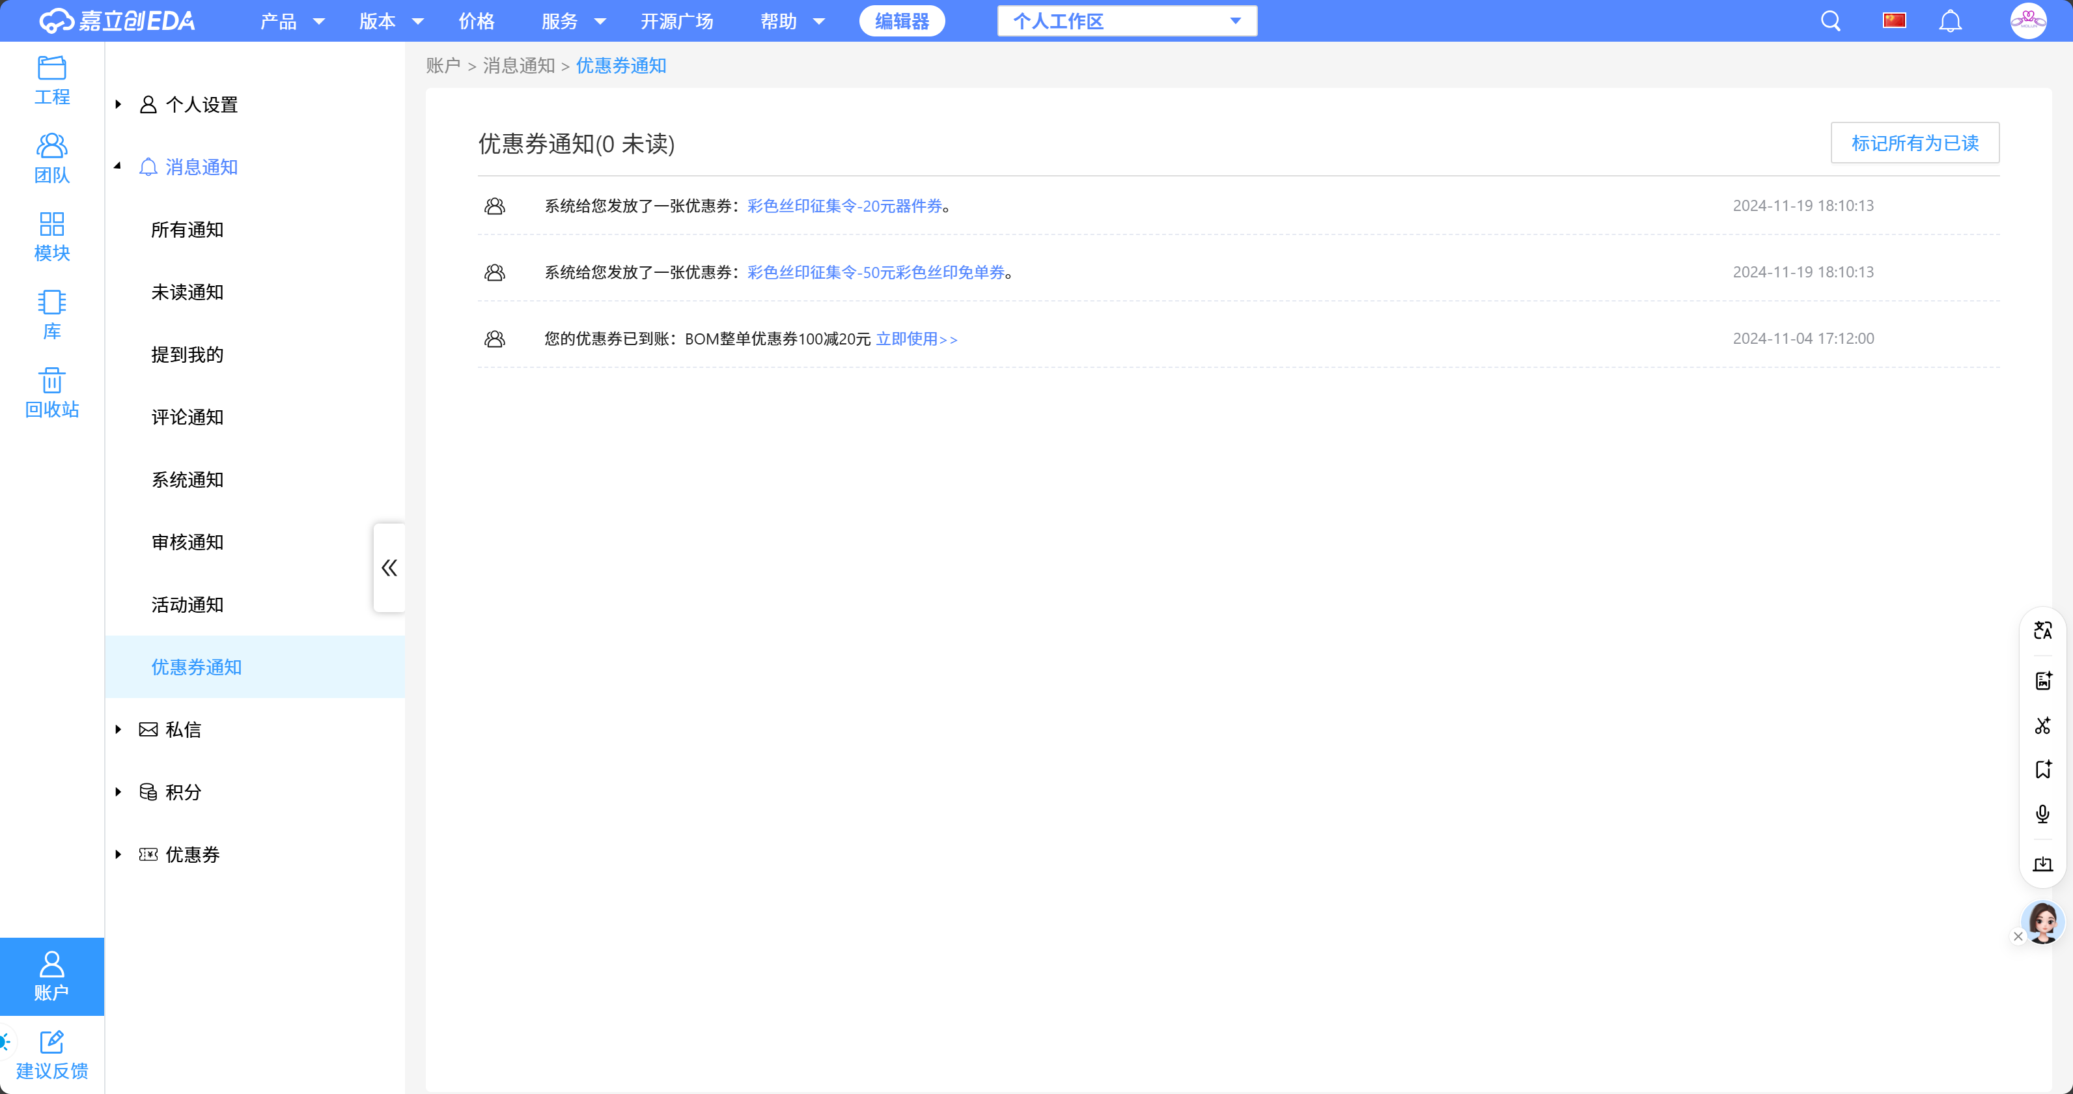Collapse the side menu with double chevron
This screenshot has height=1094, width=2073.
(389, 568)
